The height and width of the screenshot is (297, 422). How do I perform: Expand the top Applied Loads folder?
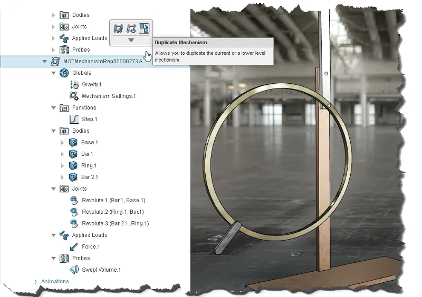(53, 38)
